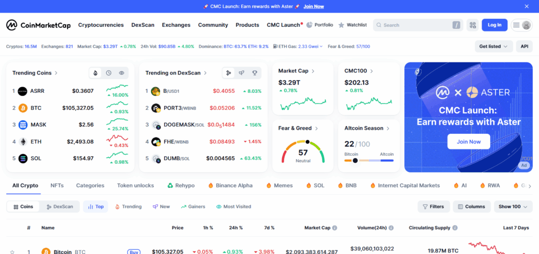Viewport: 539px width, 254px height.
Task: Expand Trending on DexScan via chevron
Action: tap(205, 73)
